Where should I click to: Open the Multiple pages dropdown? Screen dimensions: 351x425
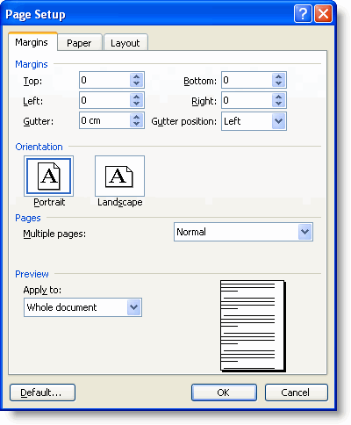click(x=305, y=232)
